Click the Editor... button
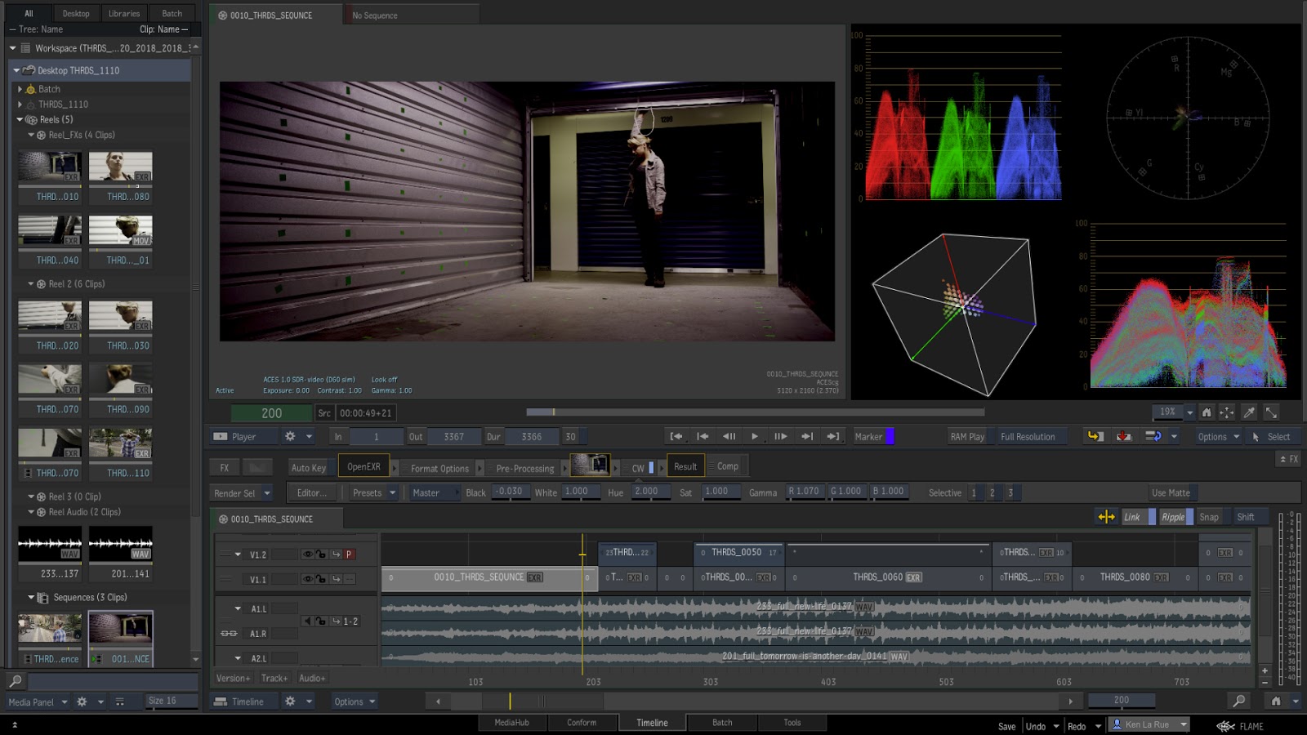Image resolution: width=1307 pixels, height=735 pixels. pos(311,493)
